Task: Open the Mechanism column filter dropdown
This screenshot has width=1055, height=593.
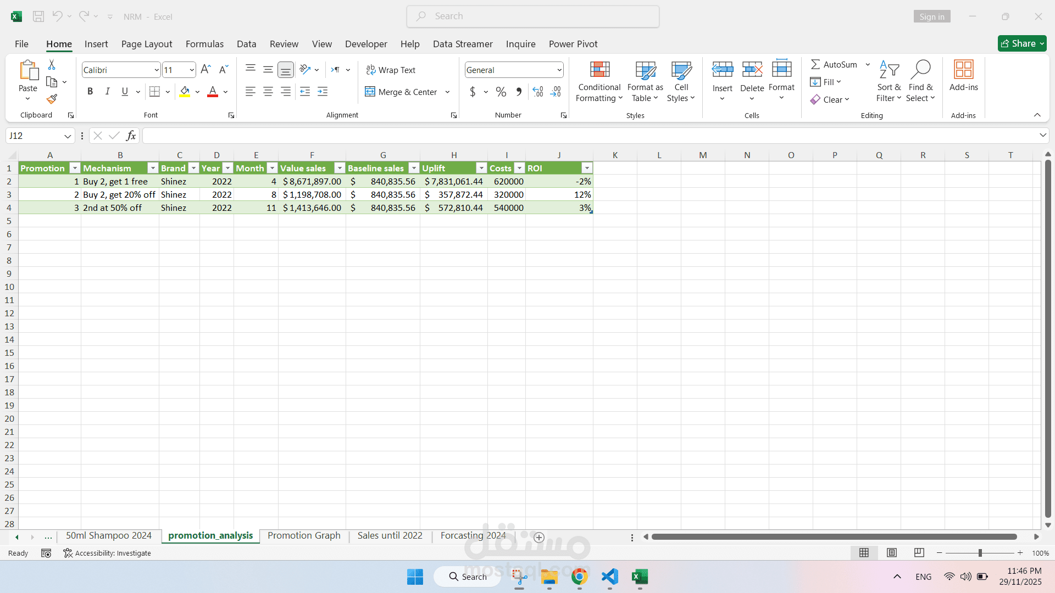Action: pos(153,168)
